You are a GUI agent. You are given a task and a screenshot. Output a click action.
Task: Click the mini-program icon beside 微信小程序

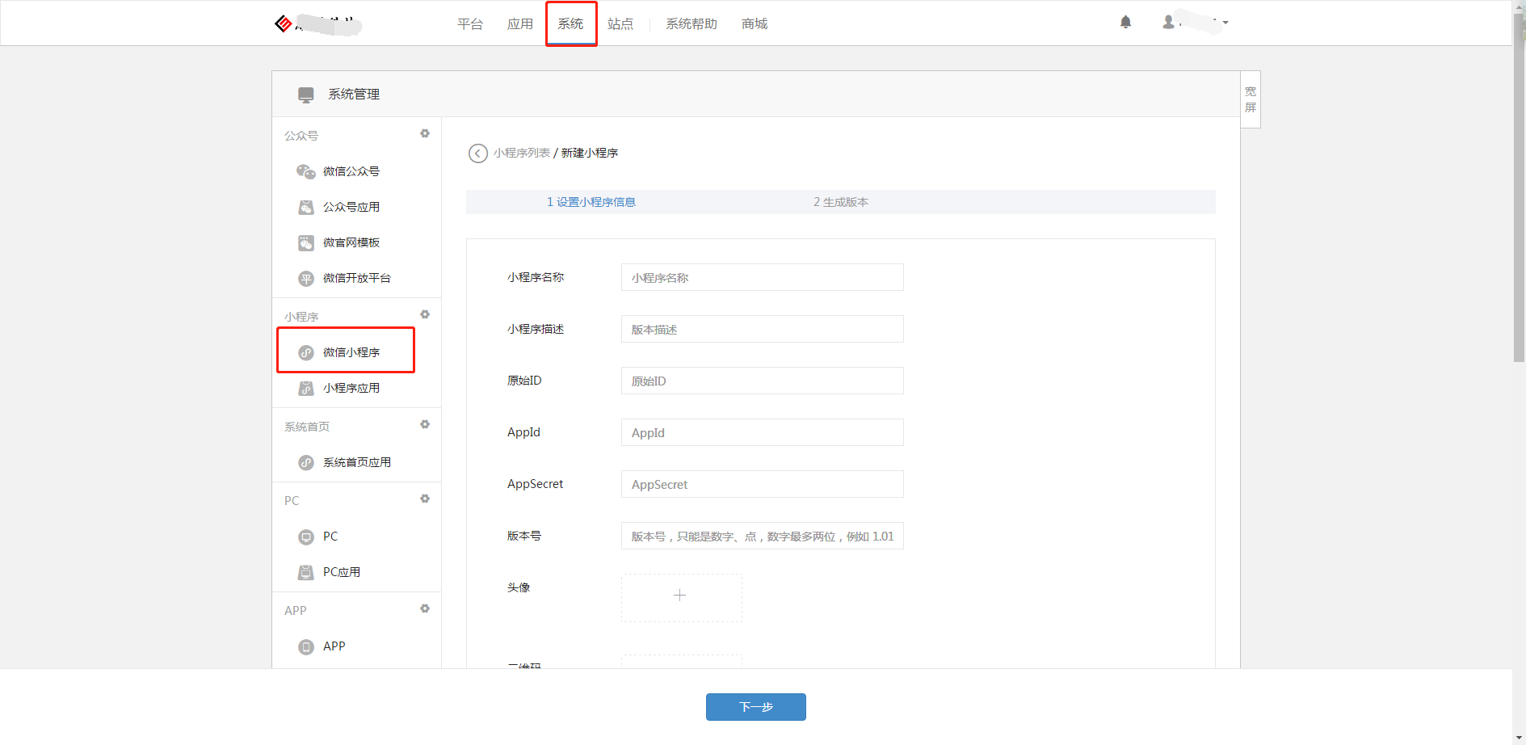(x=306, y=352)
